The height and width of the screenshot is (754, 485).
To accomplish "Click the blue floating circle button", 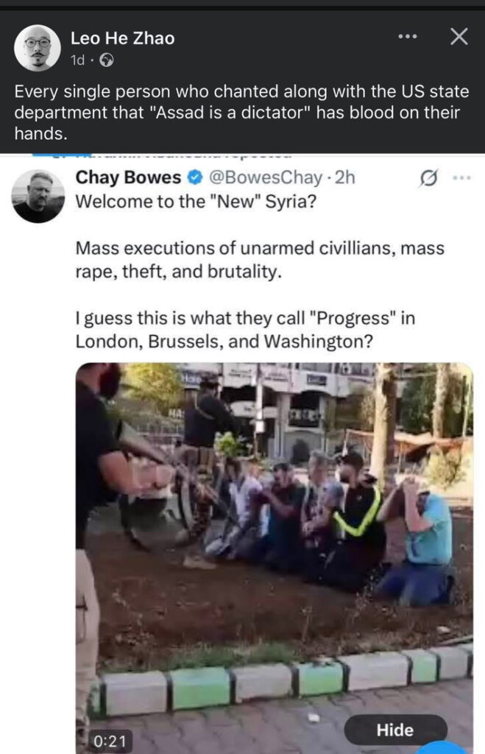I will (443, 747).
